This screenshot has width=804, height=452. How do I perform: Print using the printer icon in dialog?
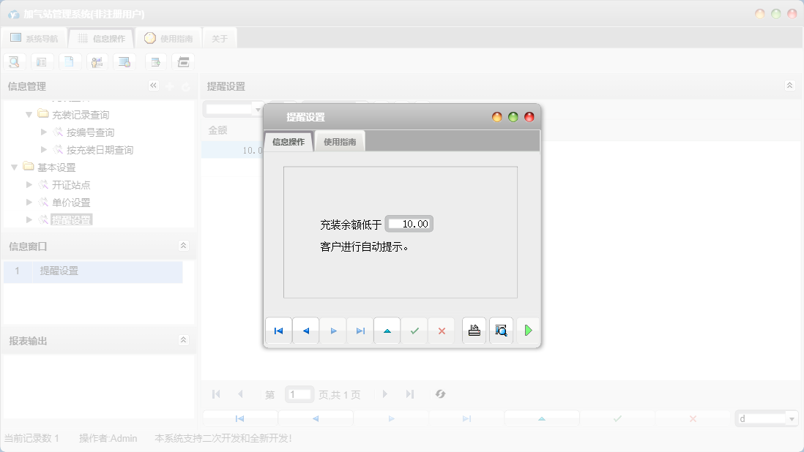(474, 331)
